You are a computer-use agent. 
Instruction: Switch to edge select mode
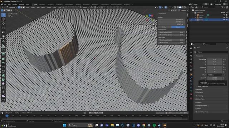pos(21,7)
